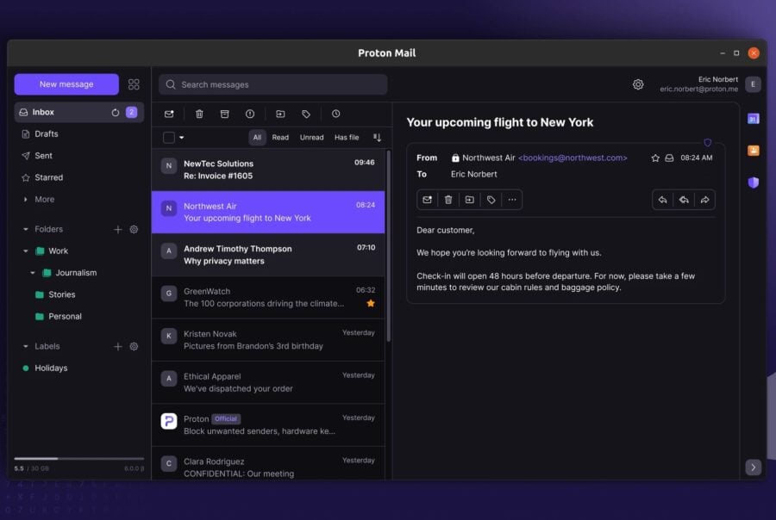Change sort order with the sort arrows icon
This screenshot has height=520, width=776.
click(x=377, y=138)
